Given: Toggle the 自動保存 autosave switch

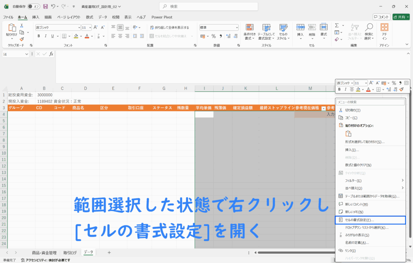Looking at the screenshot, I should 33,6.
